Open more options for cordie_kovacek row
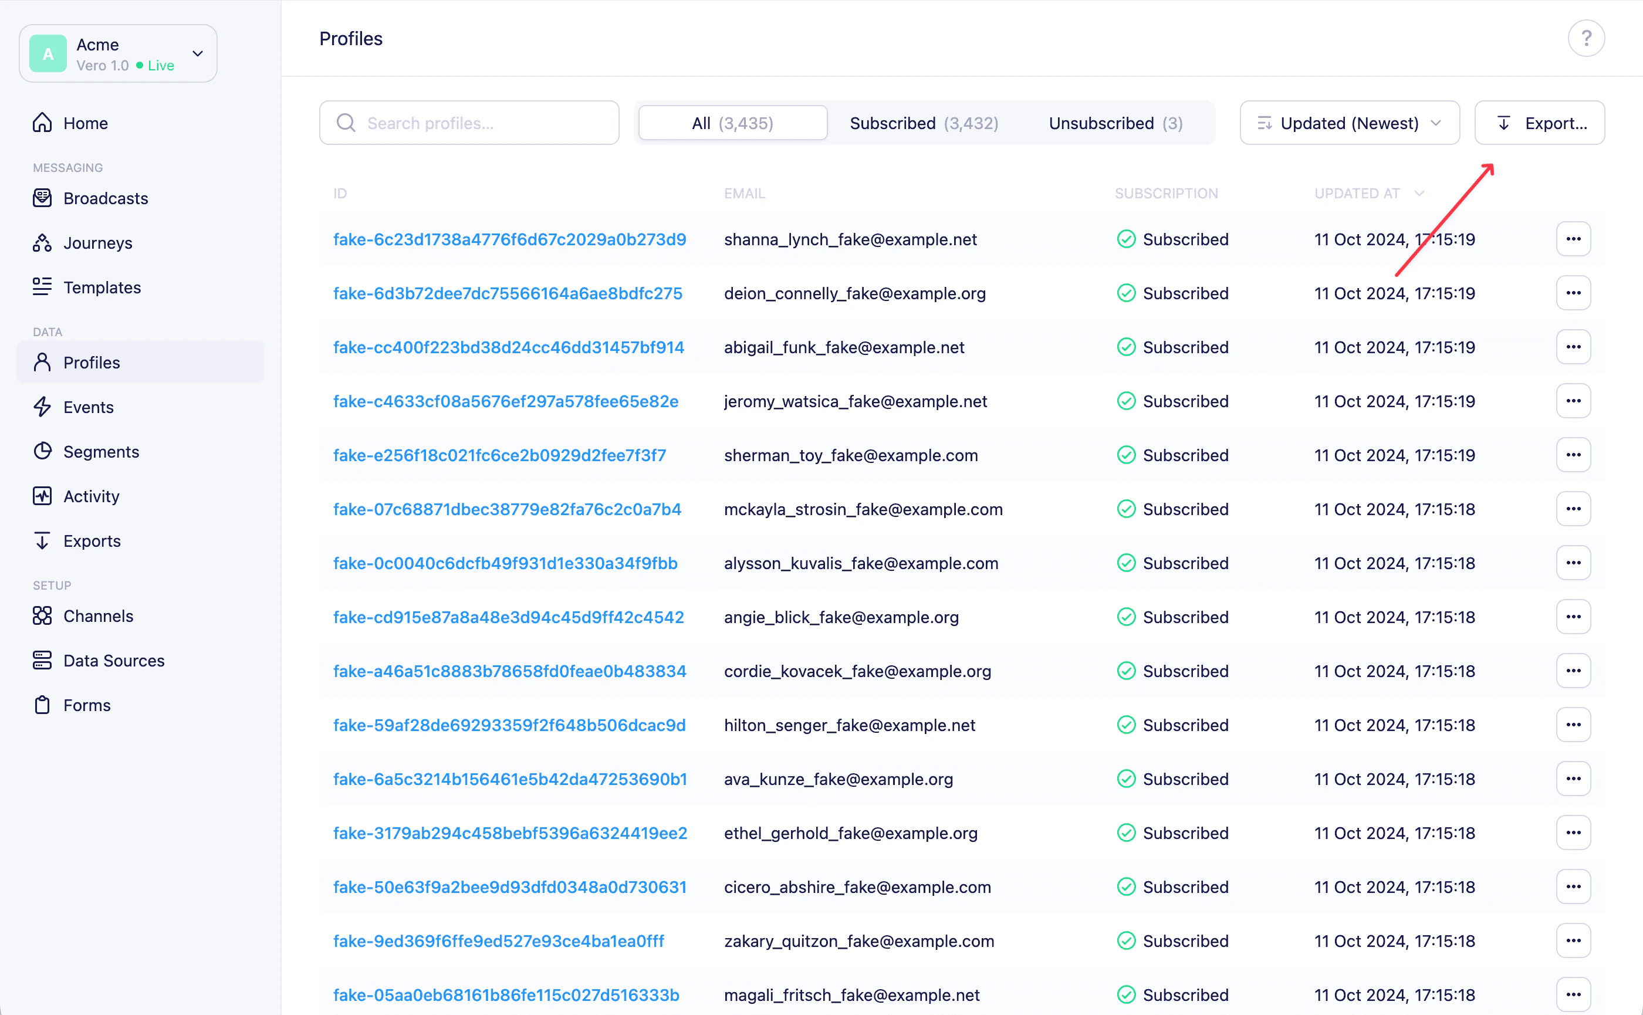1643x1015 pixels. click(x=1573, y=671)
